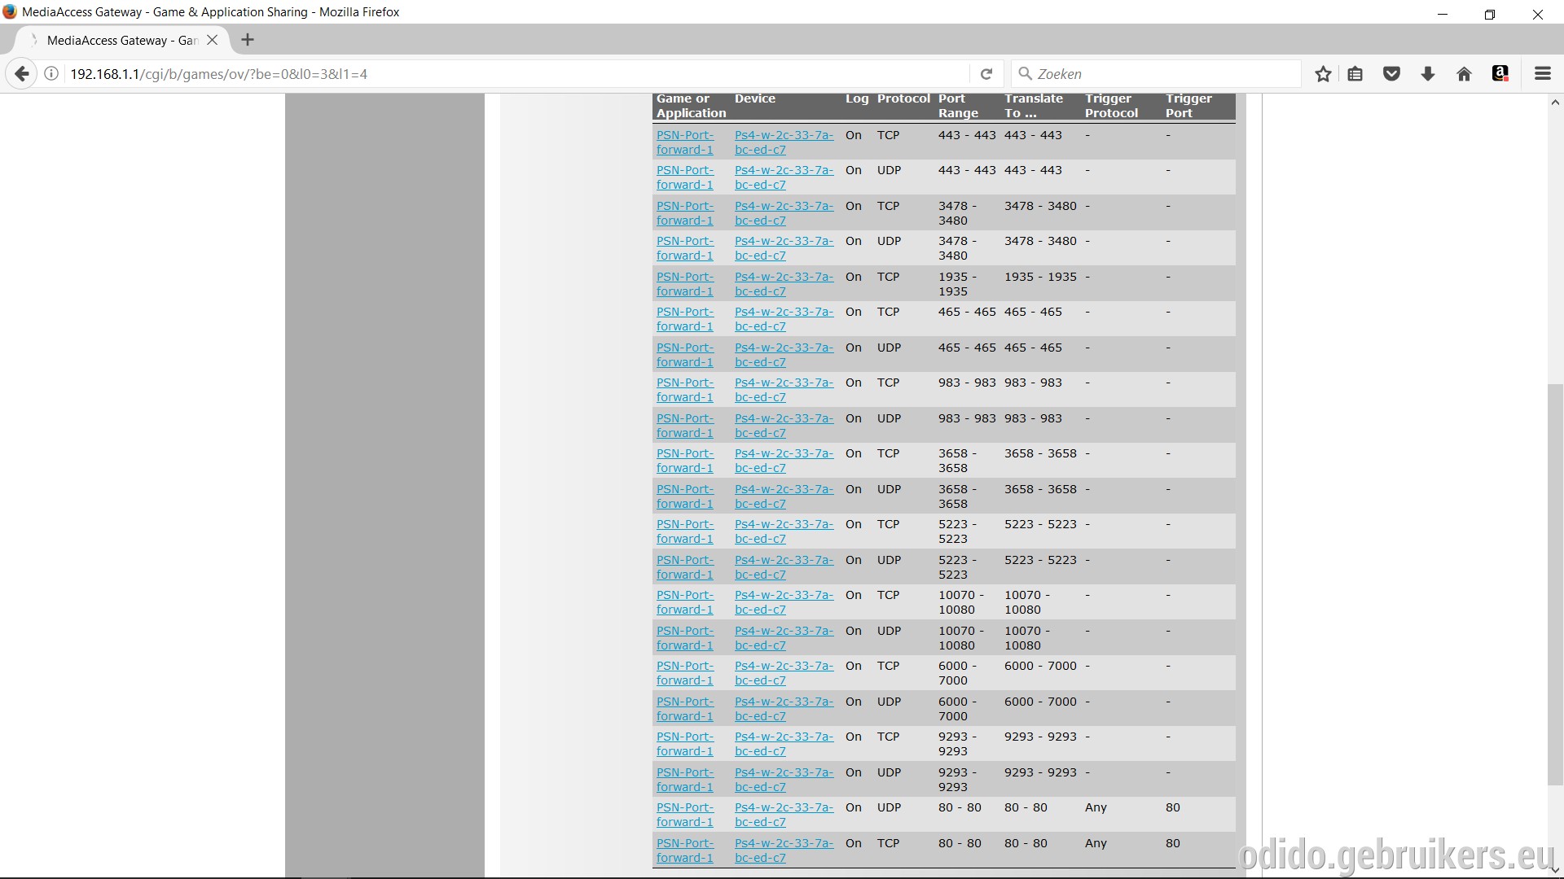Image resolution: width=1564 pixels, height=879 pixels.
Task: Go to the Firefox home page icon
Action: click(x=1464, y=74)
